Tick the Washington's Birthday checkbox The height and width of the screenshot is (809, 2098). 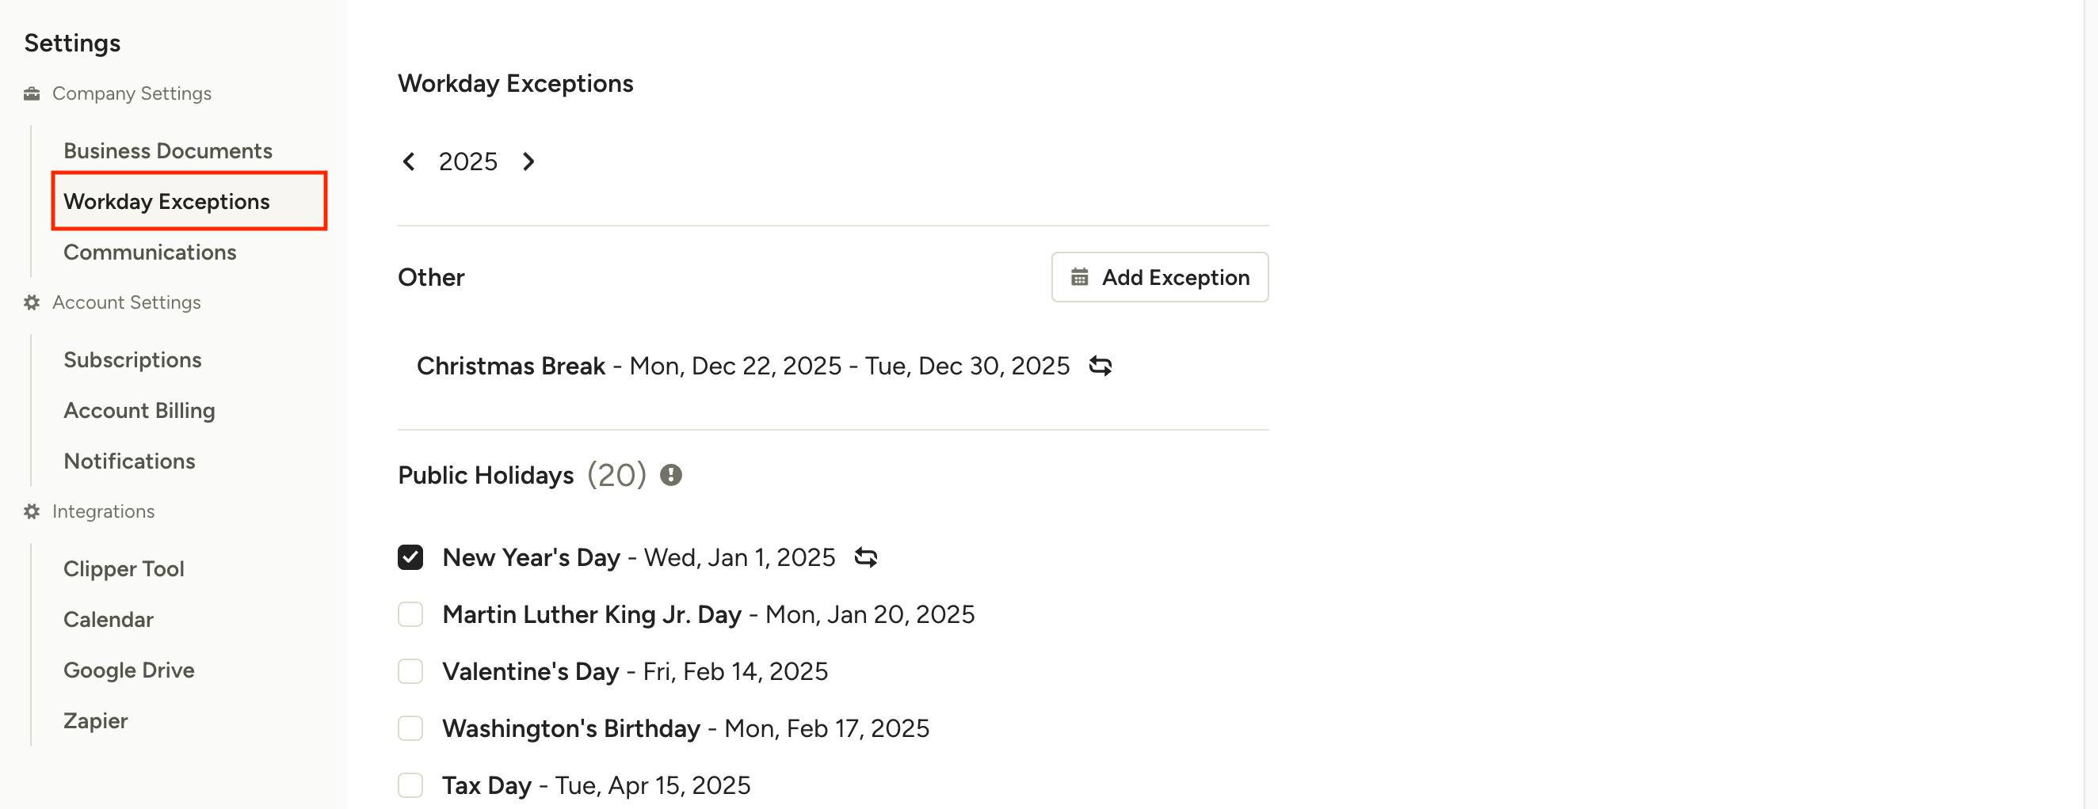(x=410, y=729)
